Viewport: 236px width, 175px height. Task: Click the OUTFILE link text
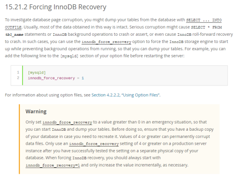pyautogui.click(x=13, y=27)
